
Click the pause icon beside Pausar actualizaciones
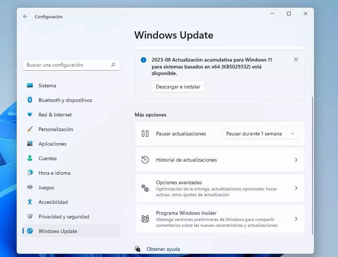(x=145, y=134)
